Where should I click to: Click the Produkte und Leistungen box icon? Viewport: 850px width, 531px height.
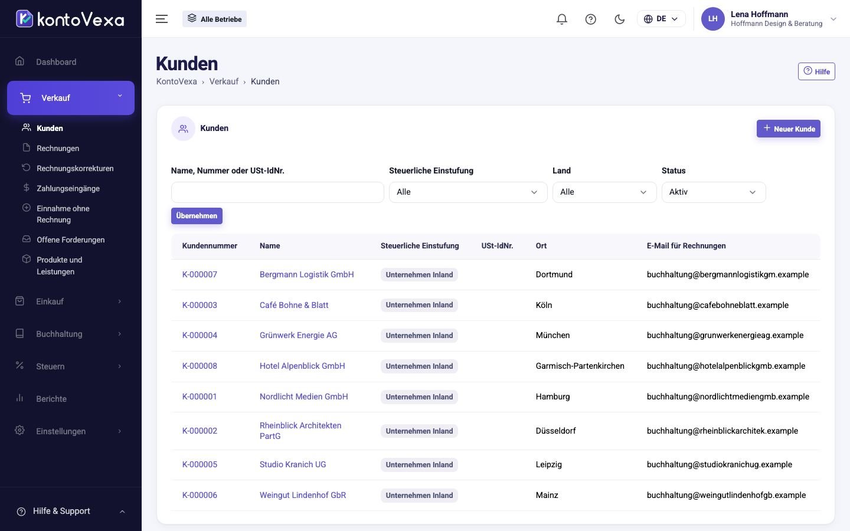(x=26, y=259)
